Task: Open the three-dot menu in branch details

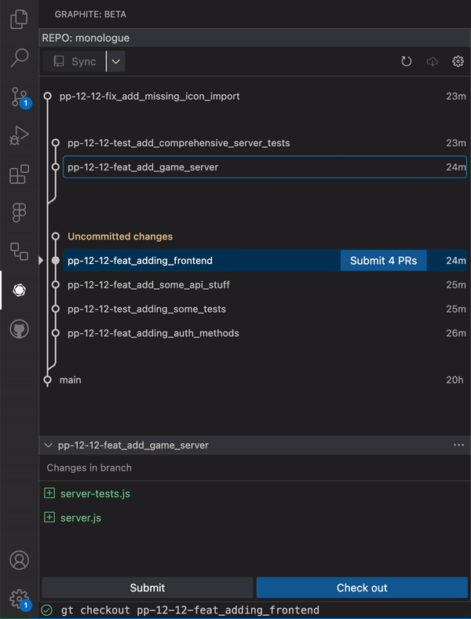Action: 458,445
